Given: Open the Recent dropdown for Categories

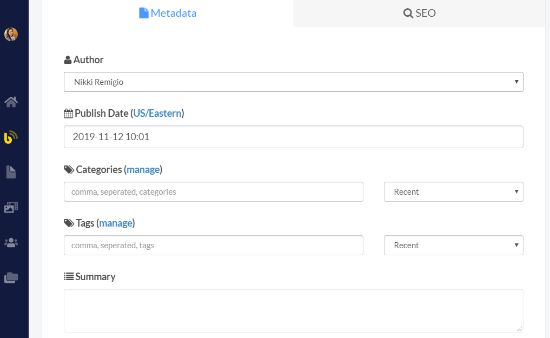Looking at the screenshot, I should pos(453,192).
